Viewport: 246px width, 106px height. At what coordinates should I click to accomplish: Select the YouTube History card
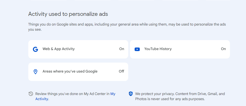point(180,49)
